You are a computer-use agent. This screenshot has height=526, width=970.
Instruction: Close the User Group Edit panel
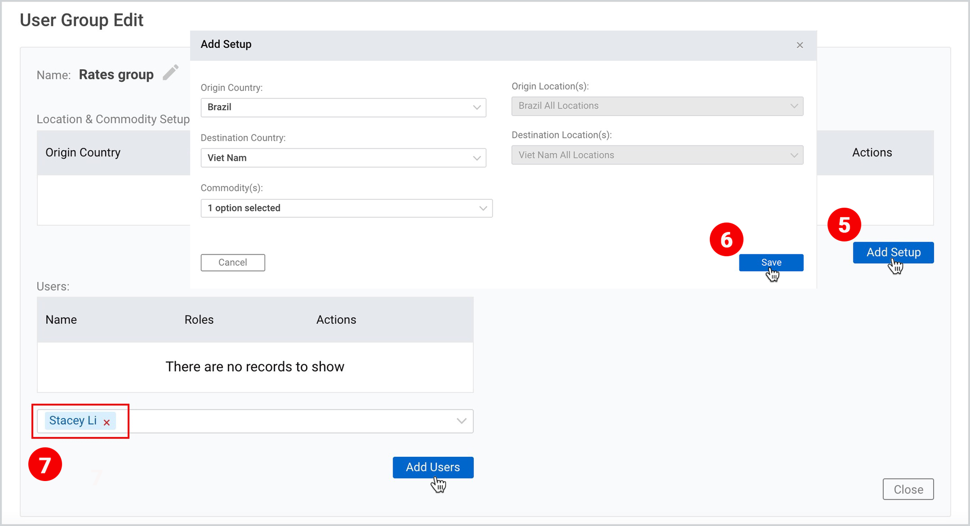(908, 489)
